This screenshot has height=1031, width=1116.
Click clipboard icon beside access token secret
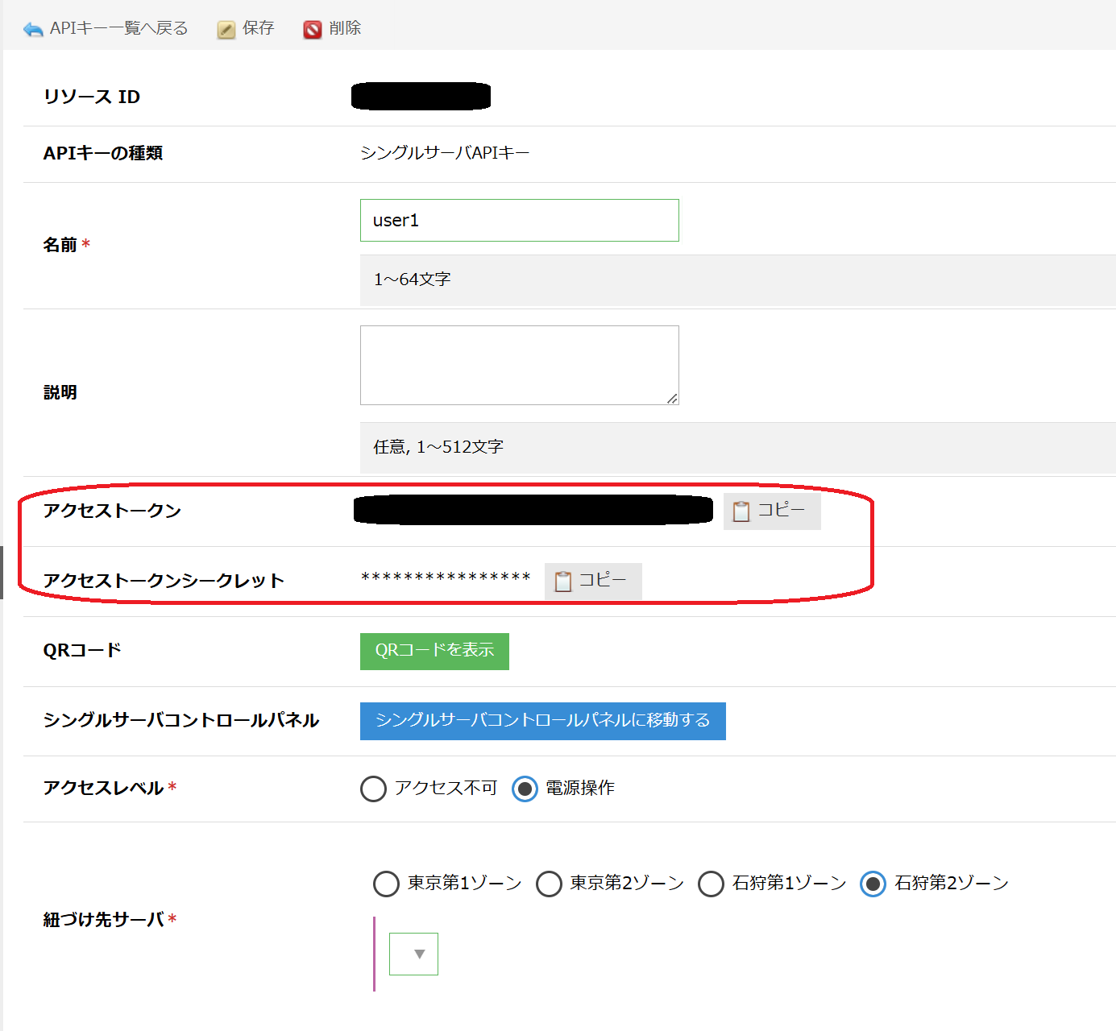(563, 581)
